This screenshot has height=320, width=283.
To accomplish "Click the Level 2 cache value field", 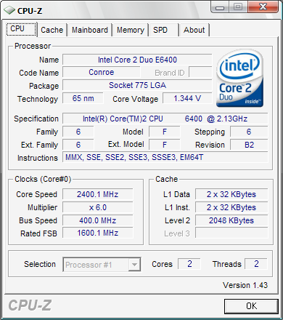I will click(231, 220).
